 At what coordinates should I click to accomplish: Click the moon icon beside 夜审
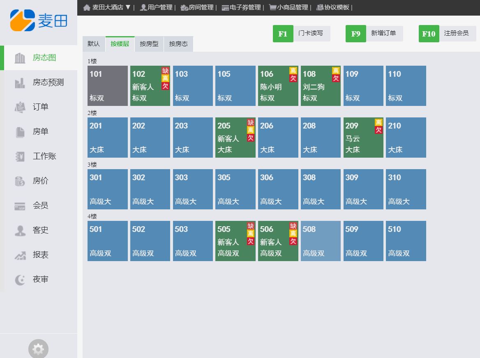[20, 280]
